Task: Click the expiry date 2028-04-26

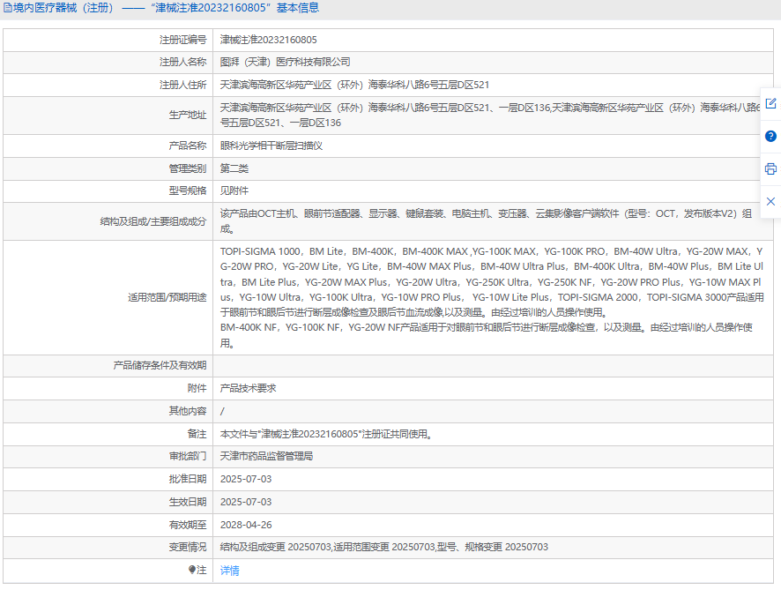Action: pos(246,525)
